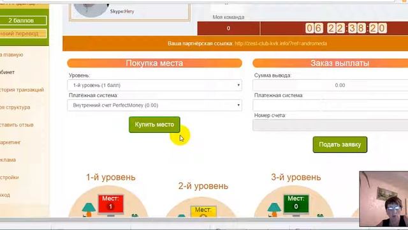
Task: Click the внутренний перевод button in sidebar
Action: 23,33
